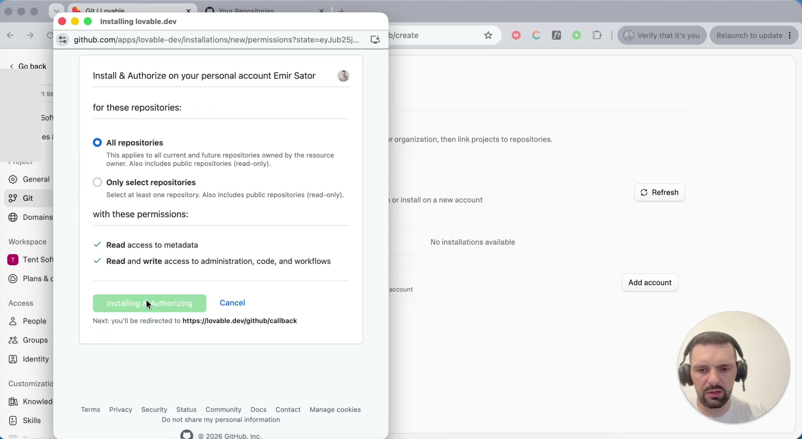Click the General gear icon in sidebar
The image size is (802, 439).
(13, 179)
